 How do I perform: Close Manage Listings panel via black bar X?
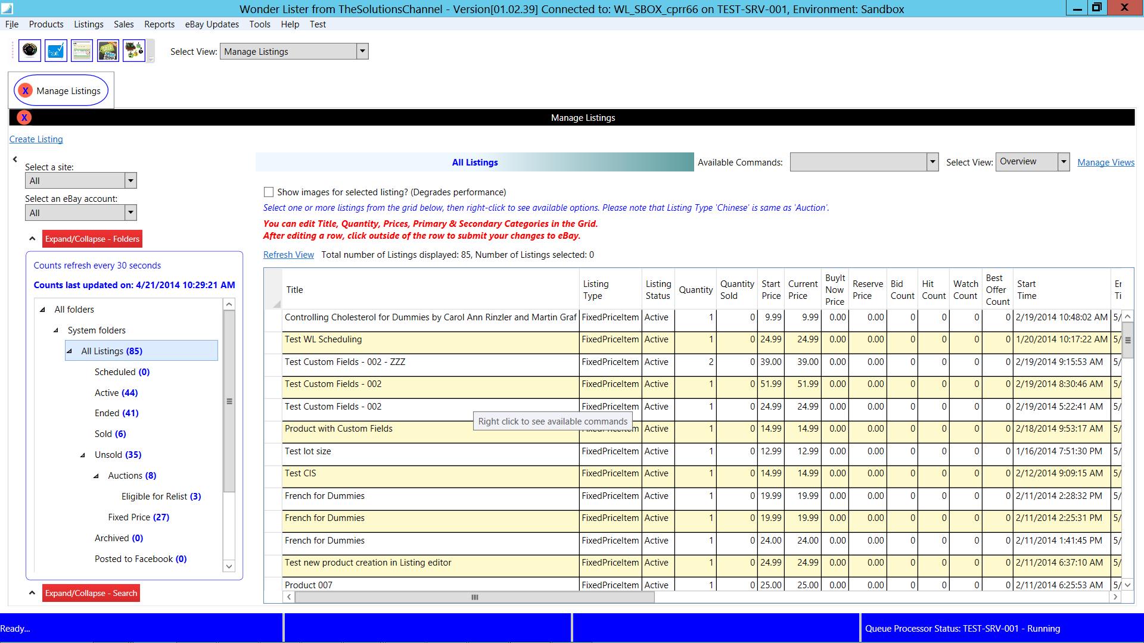pos(24,117)
